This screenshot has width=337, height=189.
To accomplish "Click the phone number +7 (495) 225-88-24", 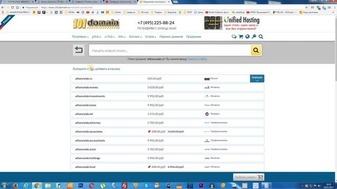I will (156, 23).
